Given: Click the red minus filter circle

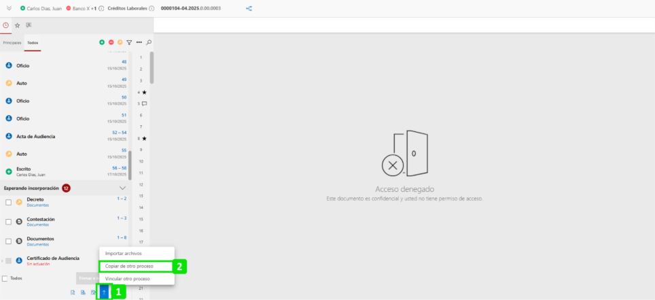Looking at the screenshot, I should 111,43.
